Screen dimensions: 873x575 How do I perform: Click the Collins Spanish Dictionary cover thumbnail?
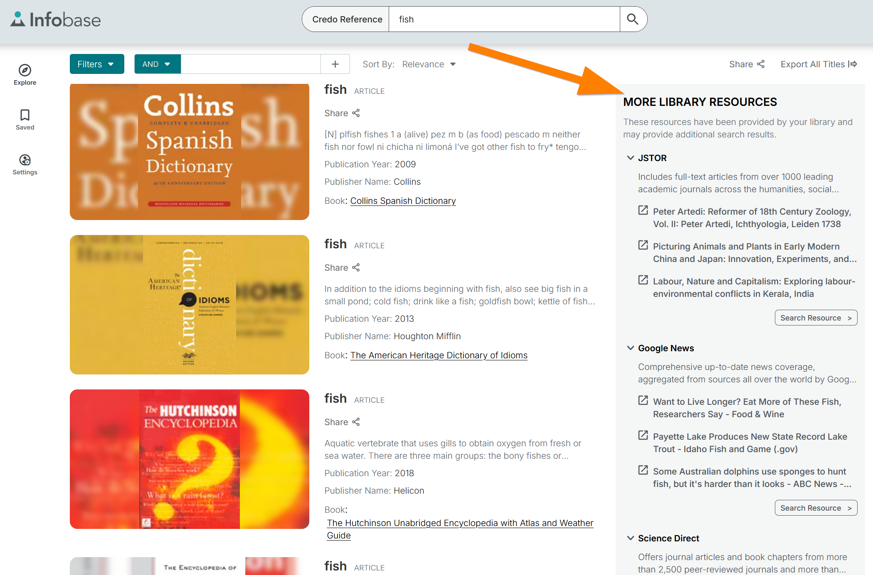pyautogui.click(x=190, y=152)
